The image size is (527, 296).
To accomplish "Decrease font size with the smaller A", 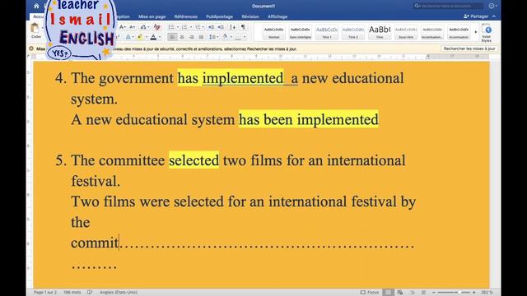I will coord(132,27).
